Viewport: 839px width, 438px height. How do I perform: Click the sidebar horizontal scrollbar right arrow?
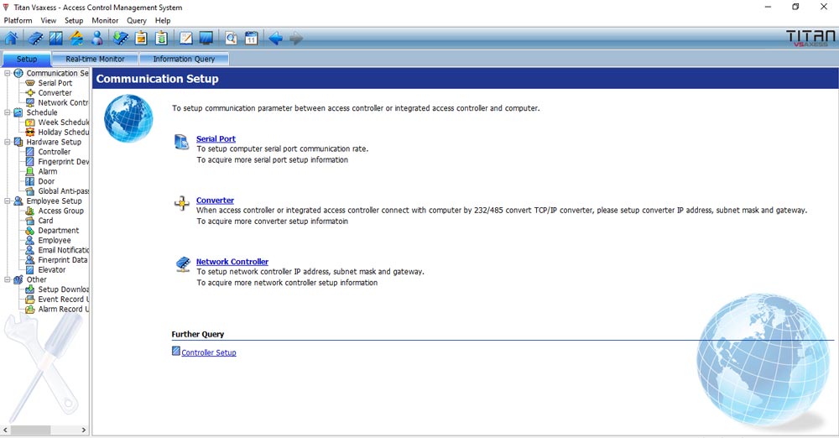coord(83,429)
